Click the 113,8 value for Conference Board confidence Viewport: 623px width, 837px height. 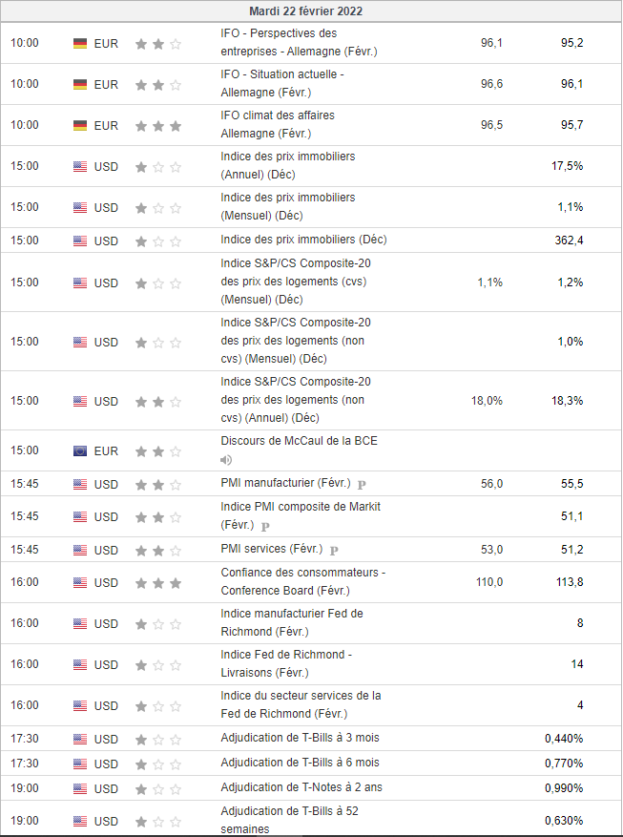coord(570,582)
